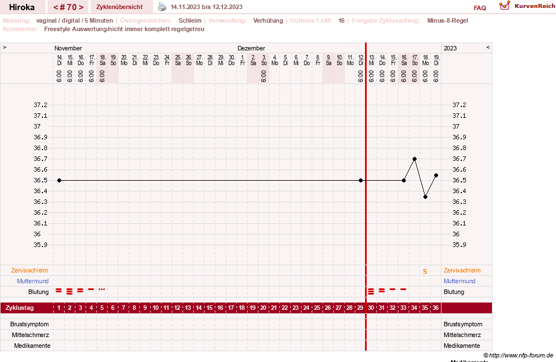
Task: Click the light bleeding symbol on cycle day 32
Action: (393, 289)
